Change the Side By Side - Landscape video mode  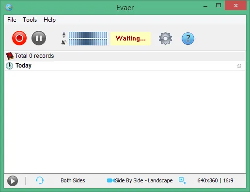click(144, 180)
